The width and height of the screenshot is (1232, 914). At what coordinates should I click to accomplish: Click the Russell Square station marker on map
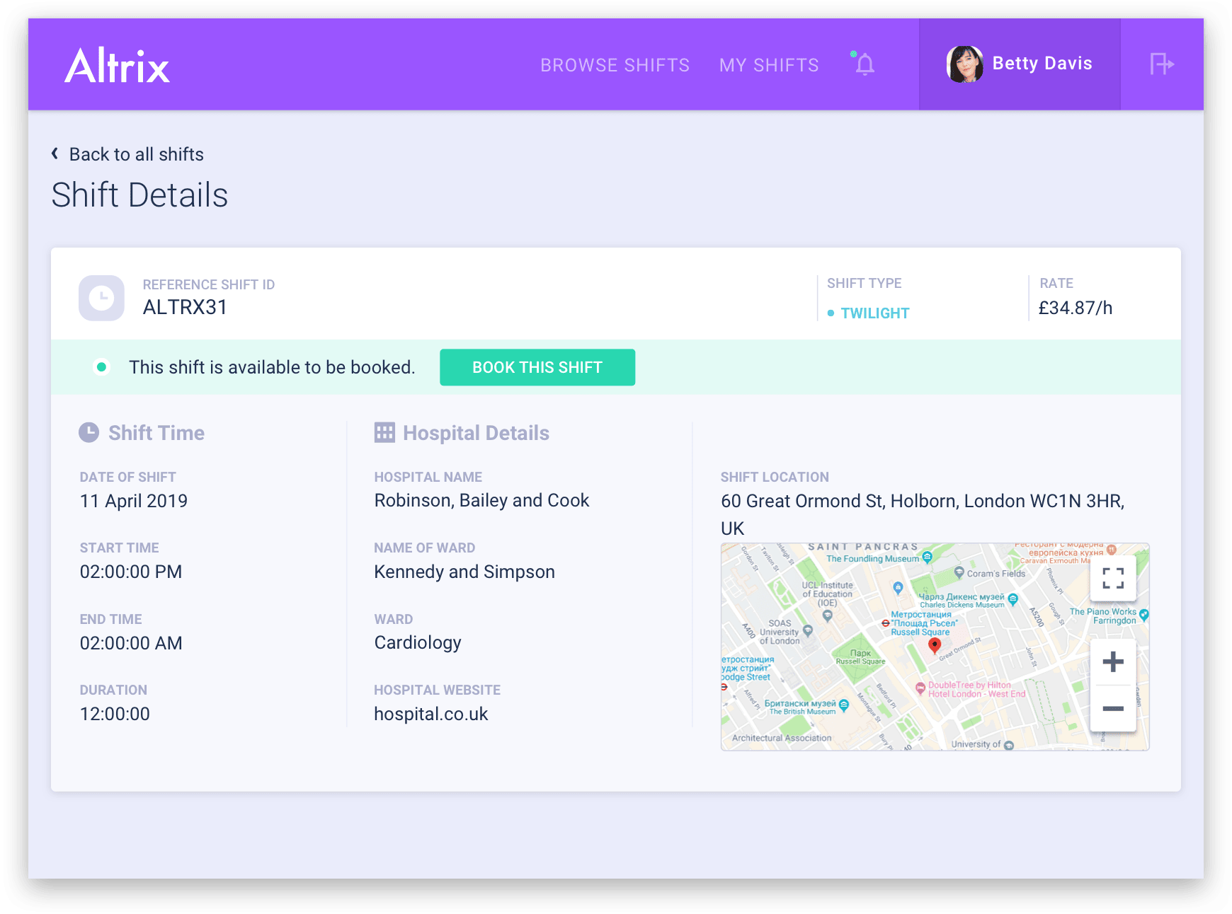(885, 623)
